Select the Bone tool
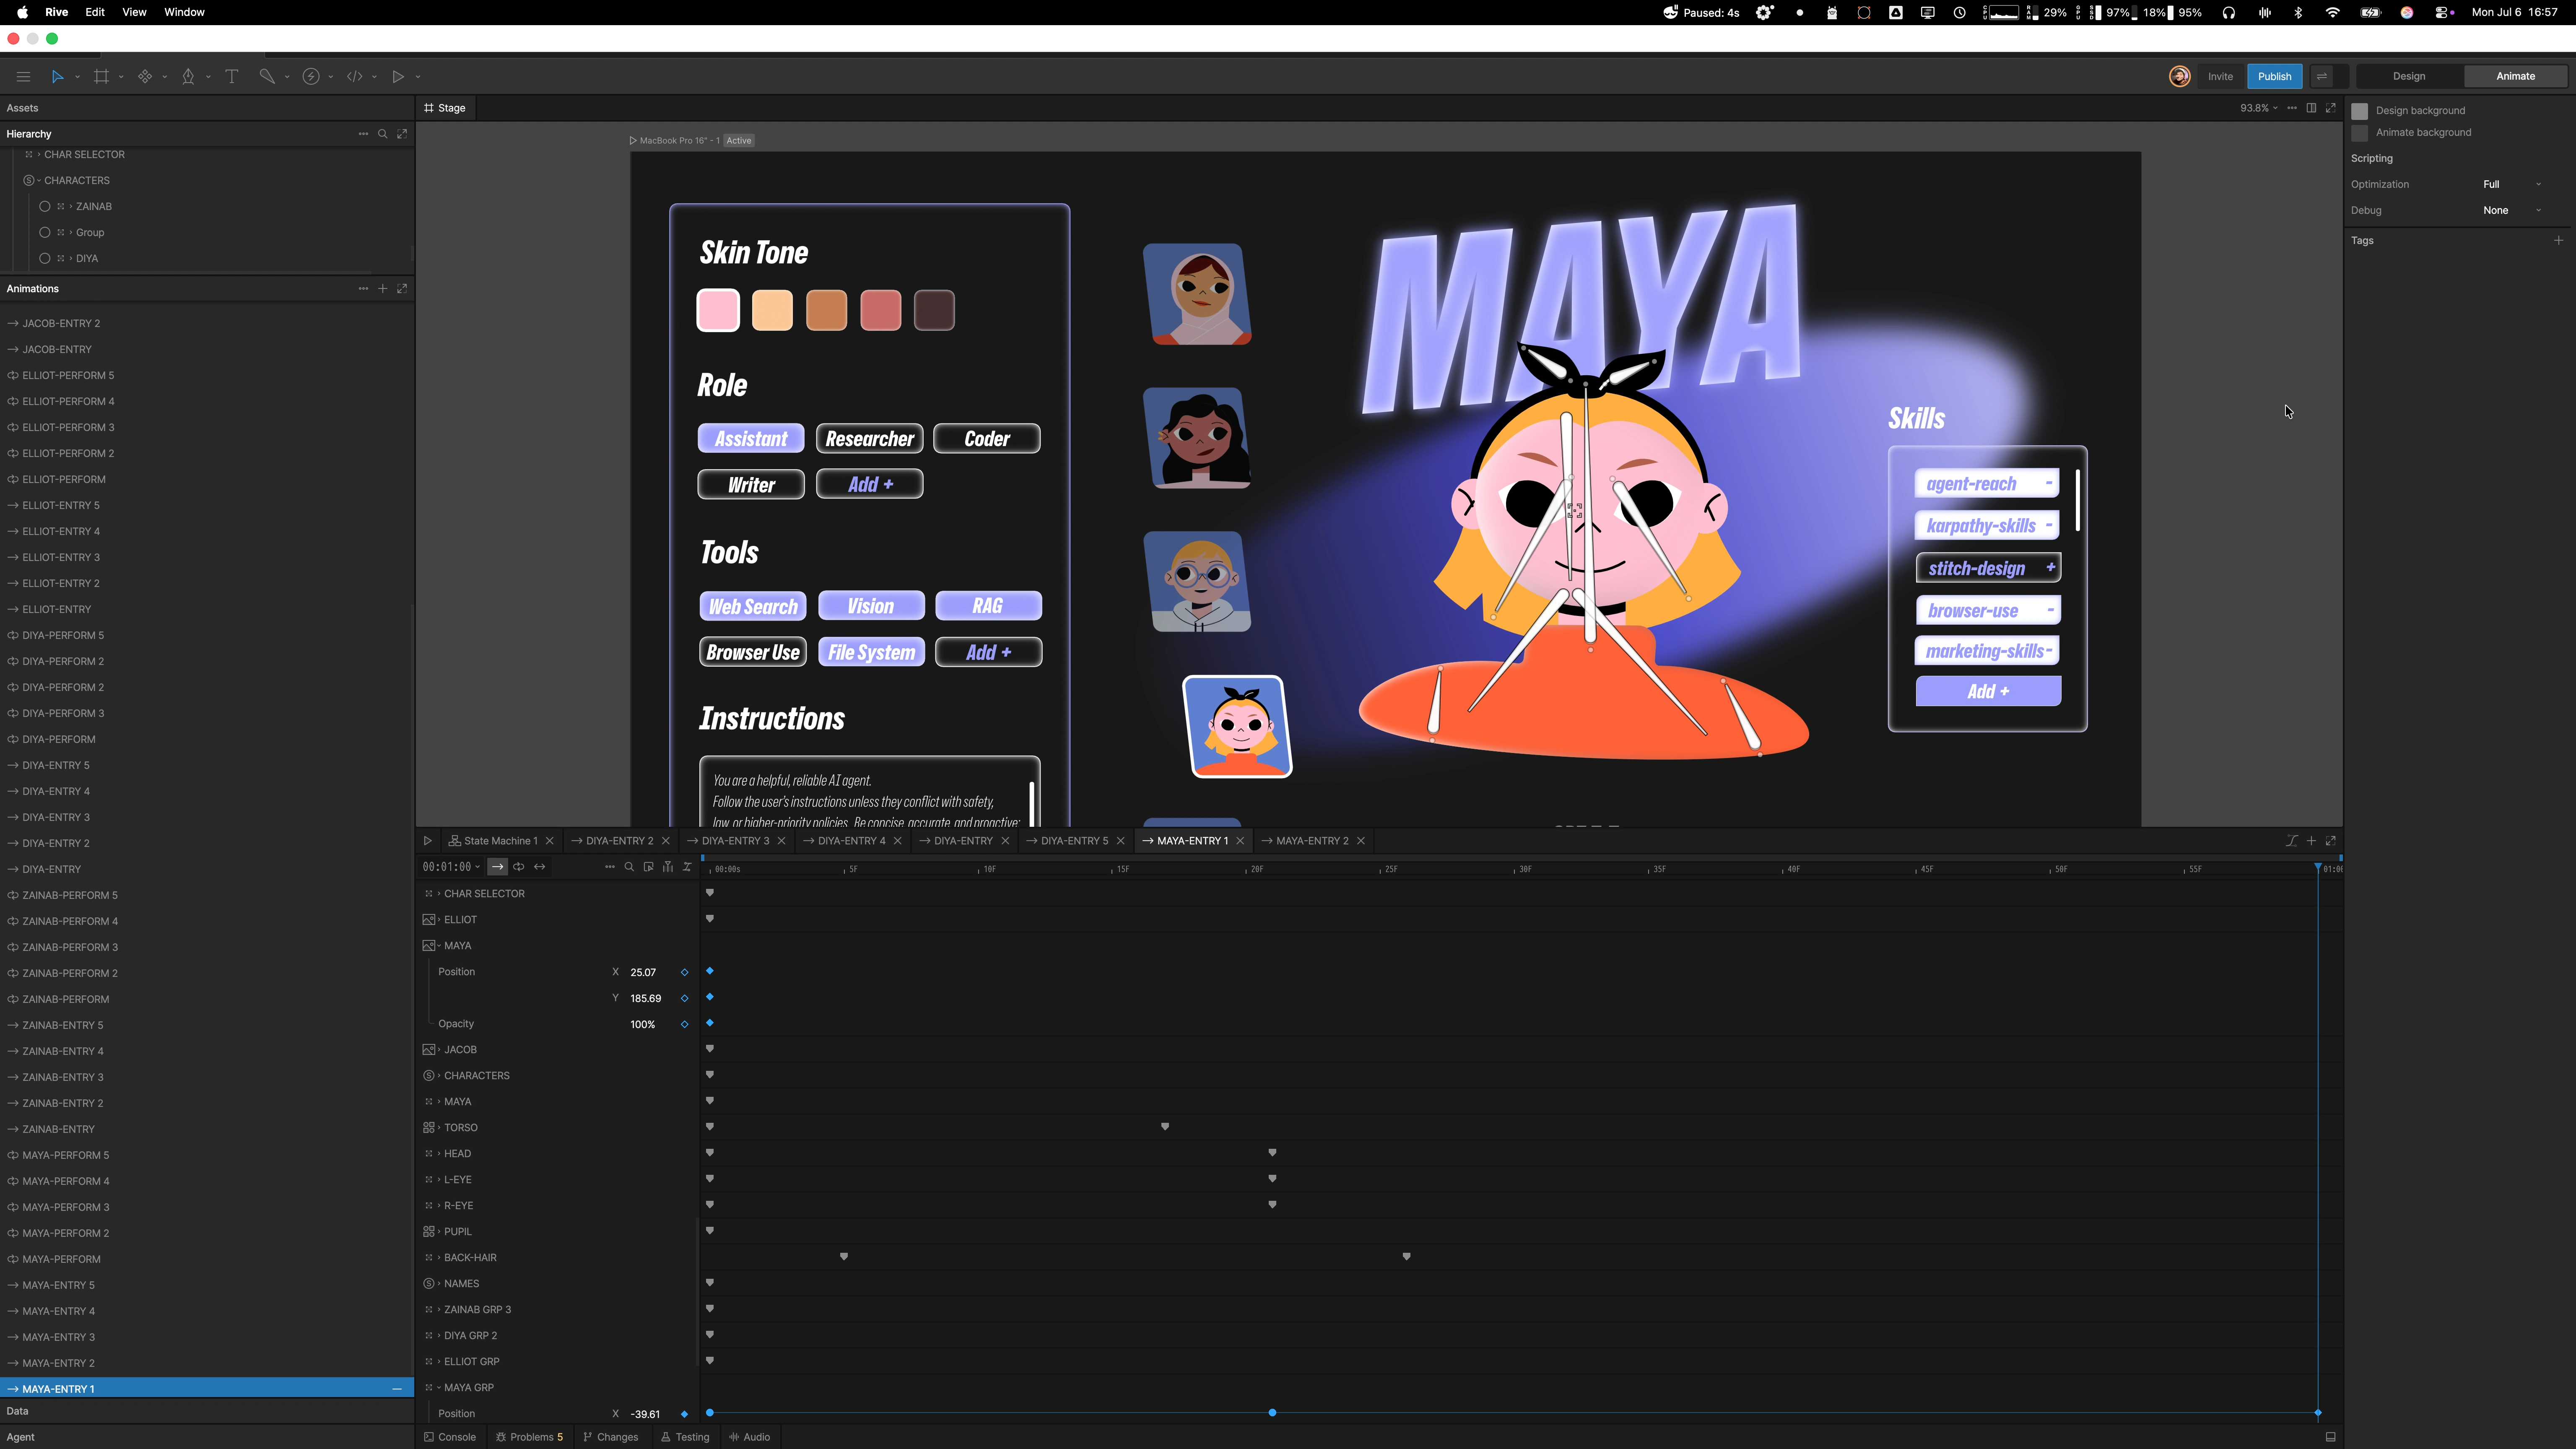 click(x=267, y=76)
